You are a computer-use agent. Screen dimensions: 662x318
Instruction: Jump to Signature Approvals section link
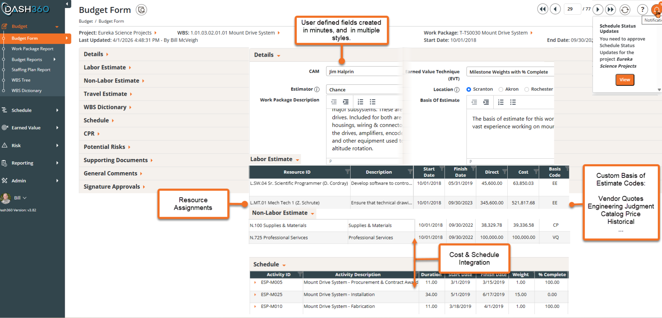point(114,187)
